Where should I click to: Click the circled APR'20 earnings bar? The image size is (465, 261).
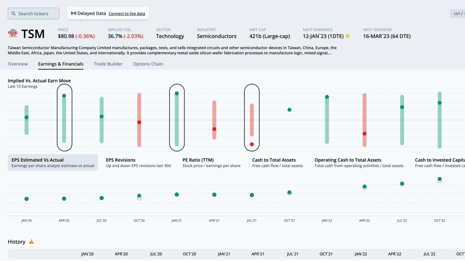[x=64, y=118]
